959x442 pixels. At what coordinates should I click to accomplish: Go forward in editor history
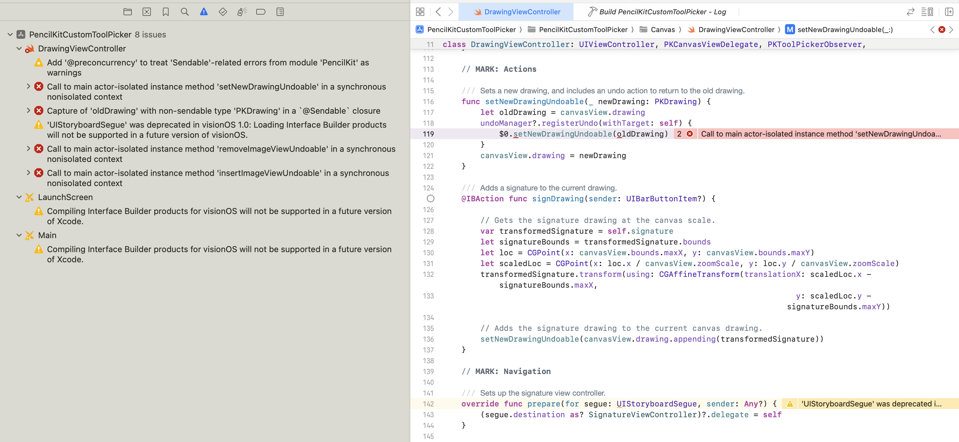pyautogui.click(x=451, y=12)
